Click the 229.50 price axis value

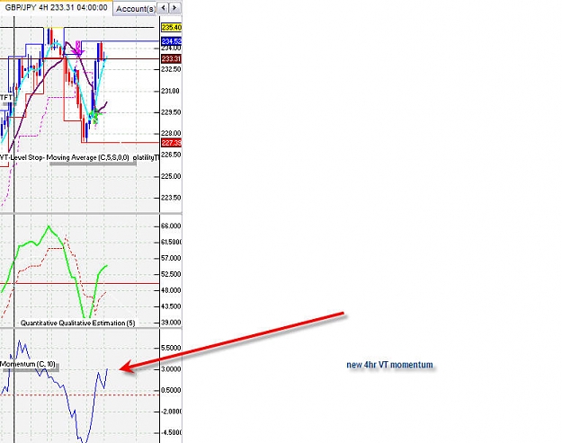171,112
